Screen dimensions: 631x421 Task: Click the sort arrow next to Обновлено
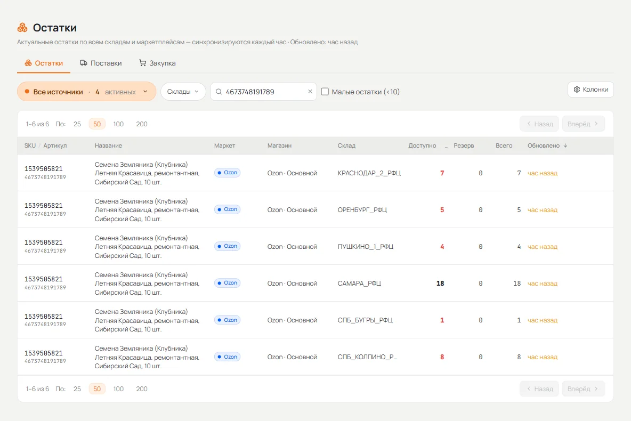point(565,145)
